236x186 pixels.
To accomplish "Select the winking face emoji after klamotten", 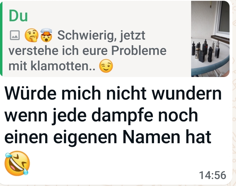I will tap(106, 66).
